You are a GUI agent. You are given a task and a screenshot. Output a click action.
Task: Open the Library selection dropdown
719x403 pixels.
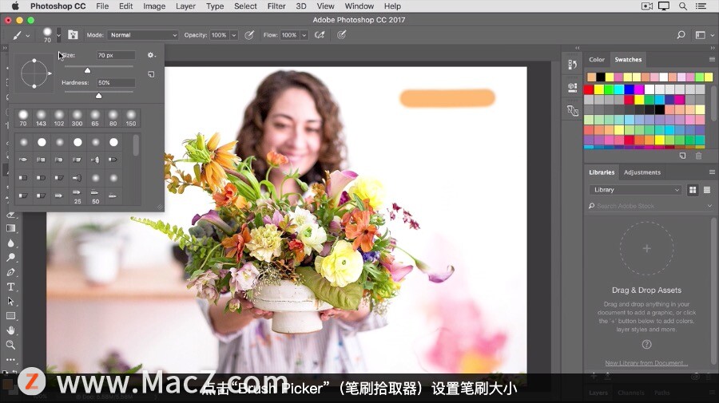pos(636,190)
